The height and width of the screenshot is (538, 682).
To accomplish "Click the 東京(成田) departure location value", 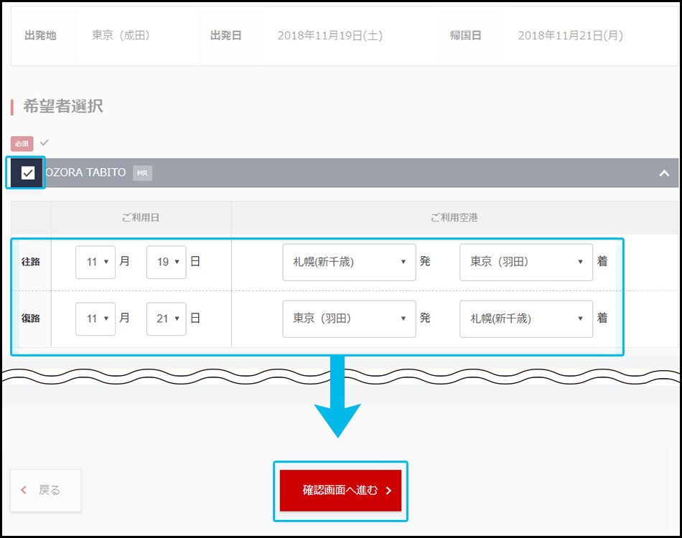I will coord(121,35).
